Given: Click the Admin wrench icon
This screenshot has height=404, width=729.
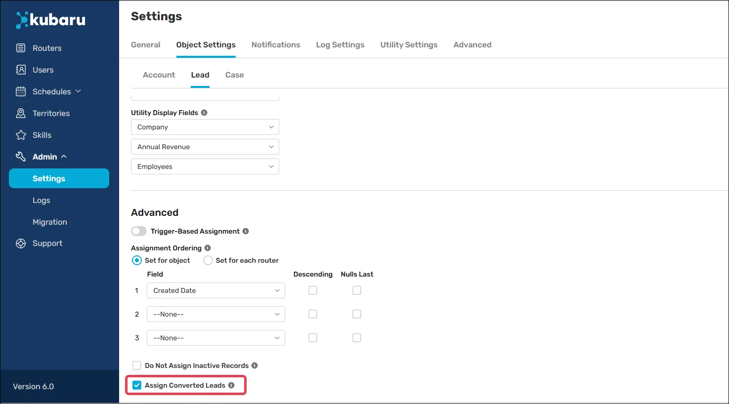Looking at the screenshot, I should point(21,157).
